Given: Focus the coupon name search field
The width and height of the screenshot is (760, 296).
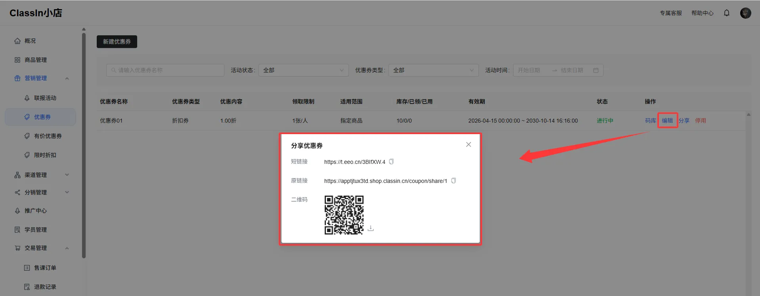Looking at the screenshot, I should (x=165, y=70).
